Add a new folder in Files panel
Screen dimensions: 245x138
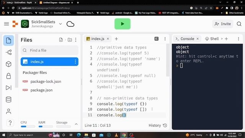pyautogui.click(x=70, y=40)
